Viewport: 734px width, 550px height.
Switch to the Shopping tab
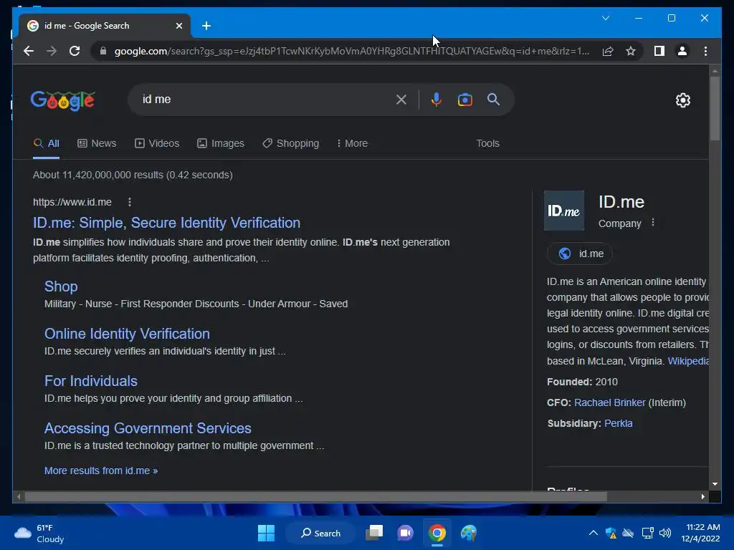pos(291,143)
